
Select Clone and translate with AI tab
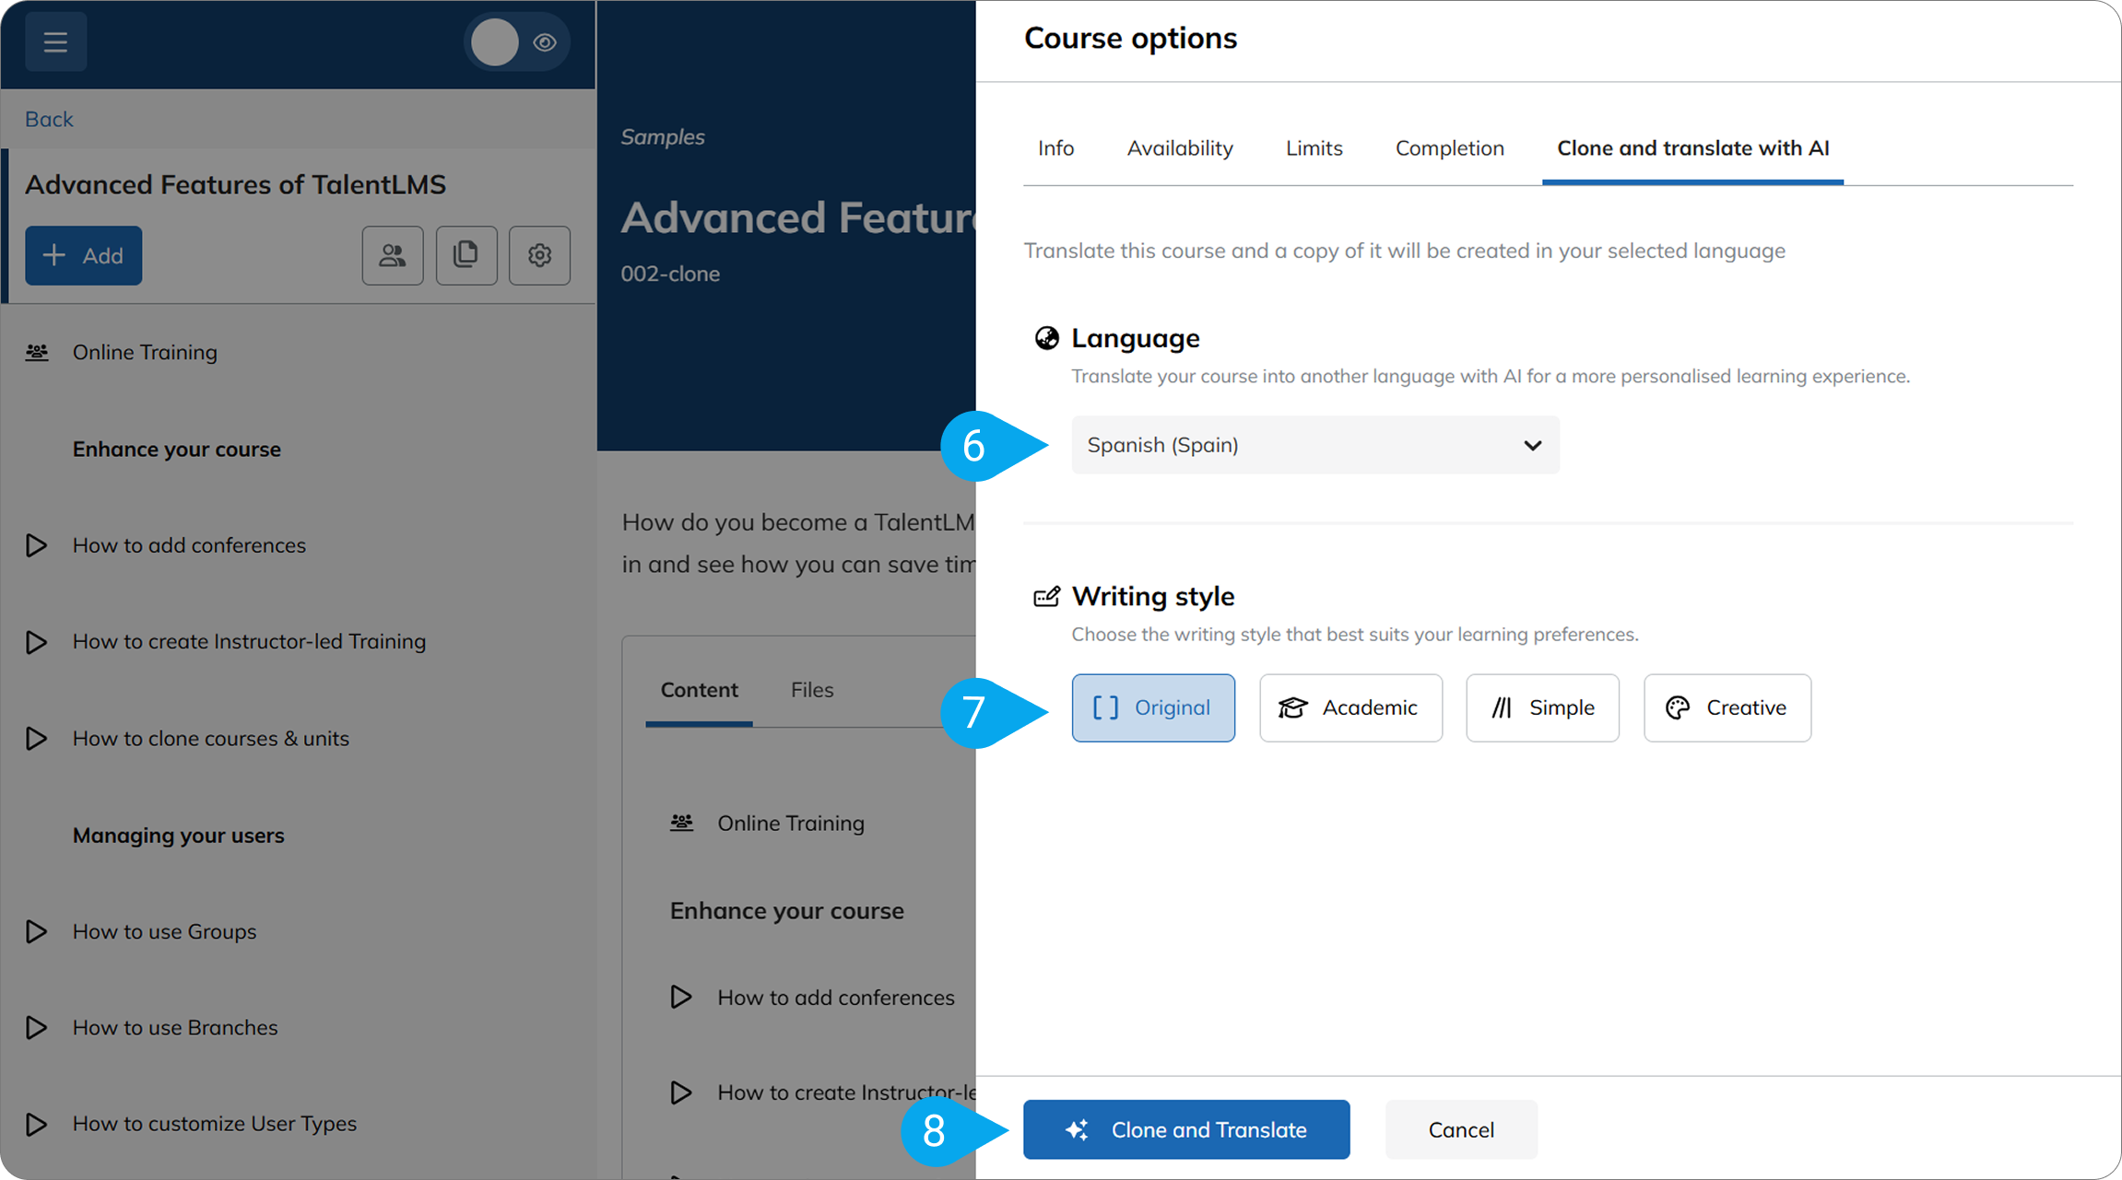click(1692, 148)
